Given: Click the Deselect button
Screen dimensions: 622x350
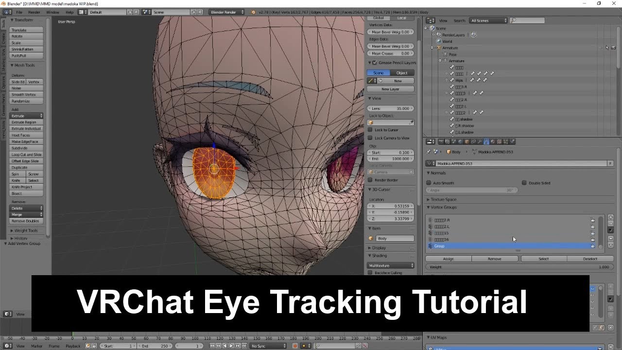Looking at the screenshot, I should [x=590, y=259].
